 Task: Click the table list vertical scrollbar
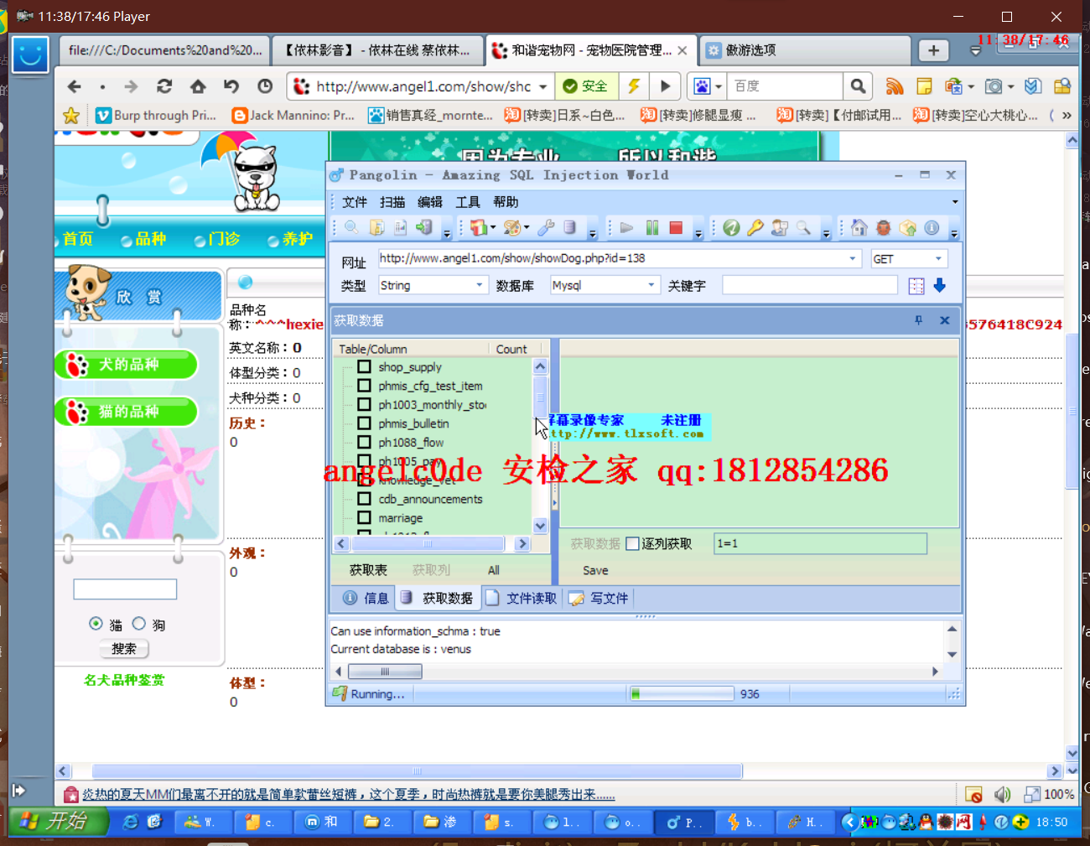(540, 446)
